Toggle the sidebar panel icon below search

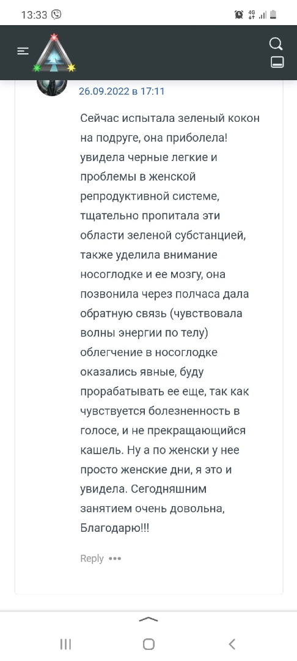pyautogui.click(x=277, y=62)
